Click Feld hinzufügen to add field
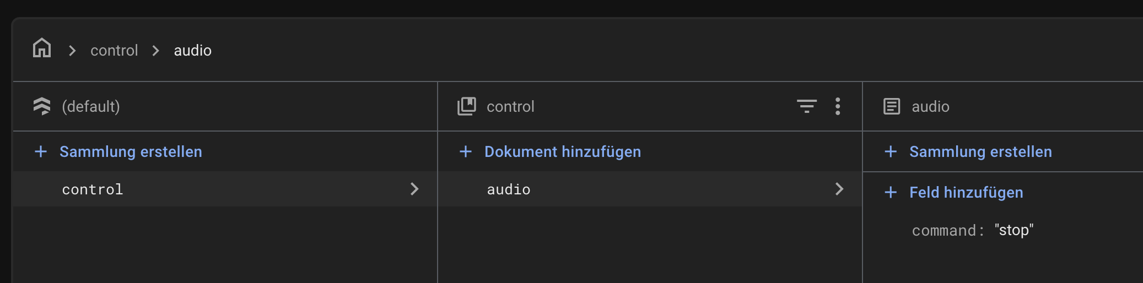 966,192
